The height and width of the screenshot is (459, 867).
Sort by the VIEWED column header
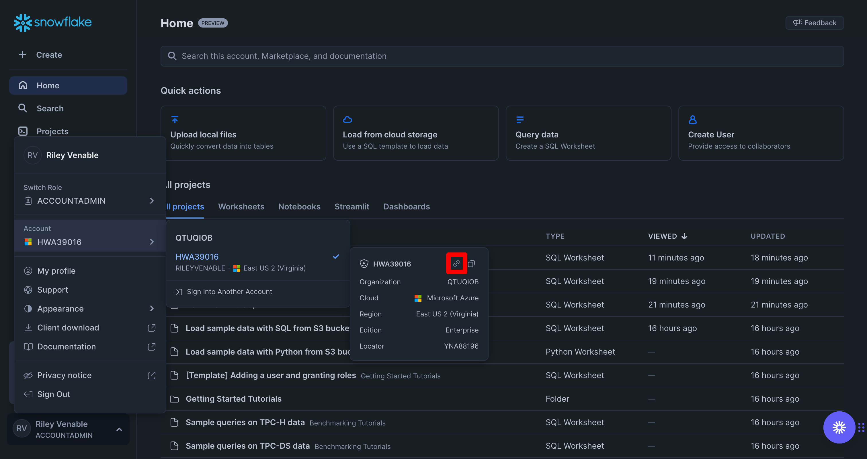pyautogui.click(x=667, y=236)
